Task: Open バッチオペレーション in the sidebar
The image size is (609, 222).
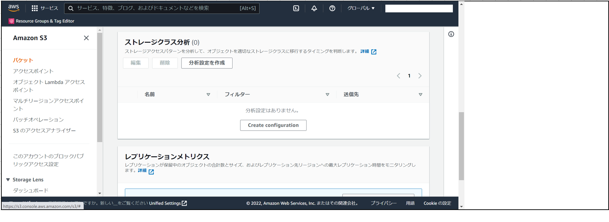Action: click(x=38, y=120)
